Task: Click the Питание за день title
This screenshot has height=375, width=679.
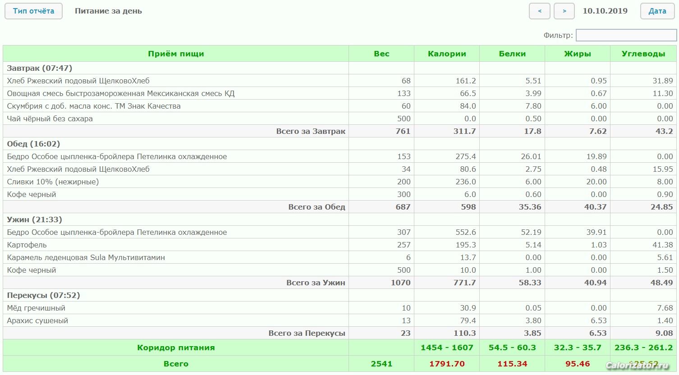Action: 108,11
